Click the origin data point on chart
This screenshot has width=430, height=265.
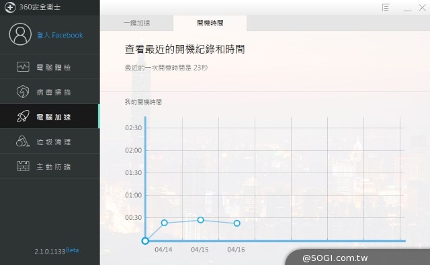[145, 241]
